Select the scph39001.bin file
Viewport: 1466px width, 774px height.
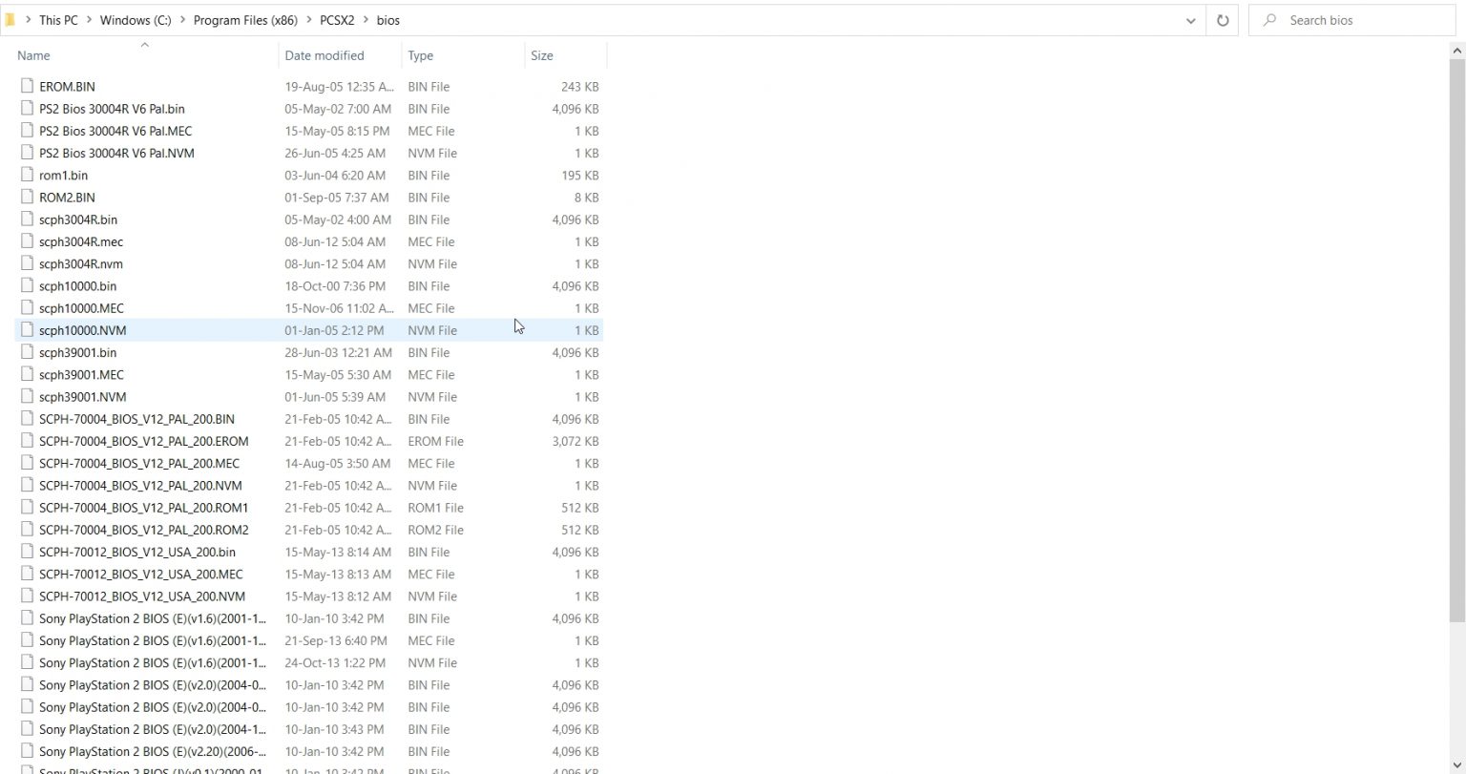coord(77,352)
